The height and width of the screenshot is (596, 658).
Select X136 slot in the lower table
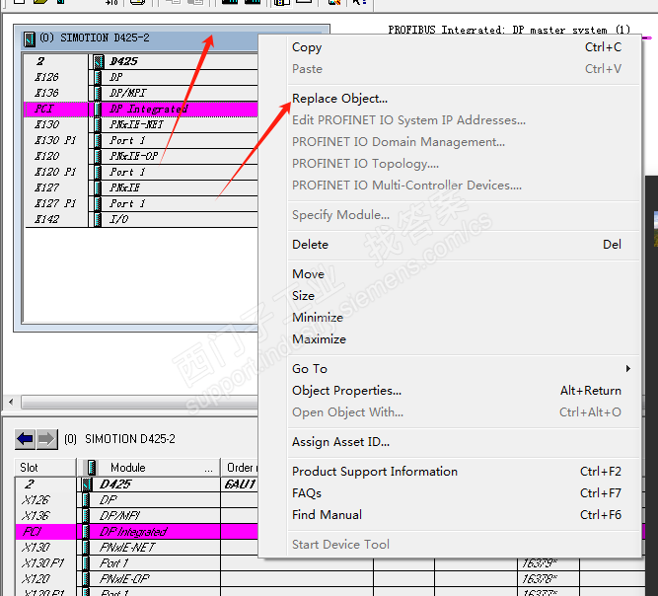pyautogui.click(x=37, y=515)
